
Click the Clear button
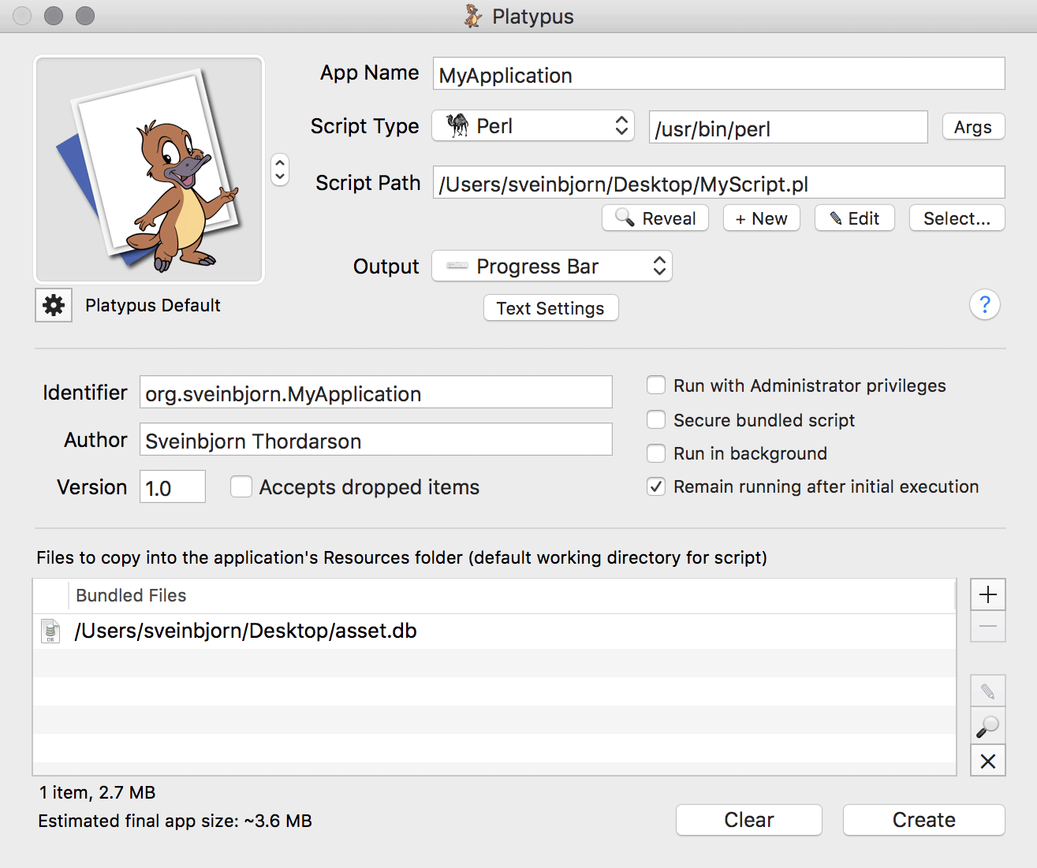coord(749,820)
